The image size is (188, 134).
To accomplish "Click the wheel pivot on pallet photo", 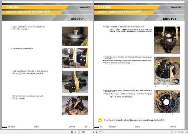I will (x=75, y=106).
